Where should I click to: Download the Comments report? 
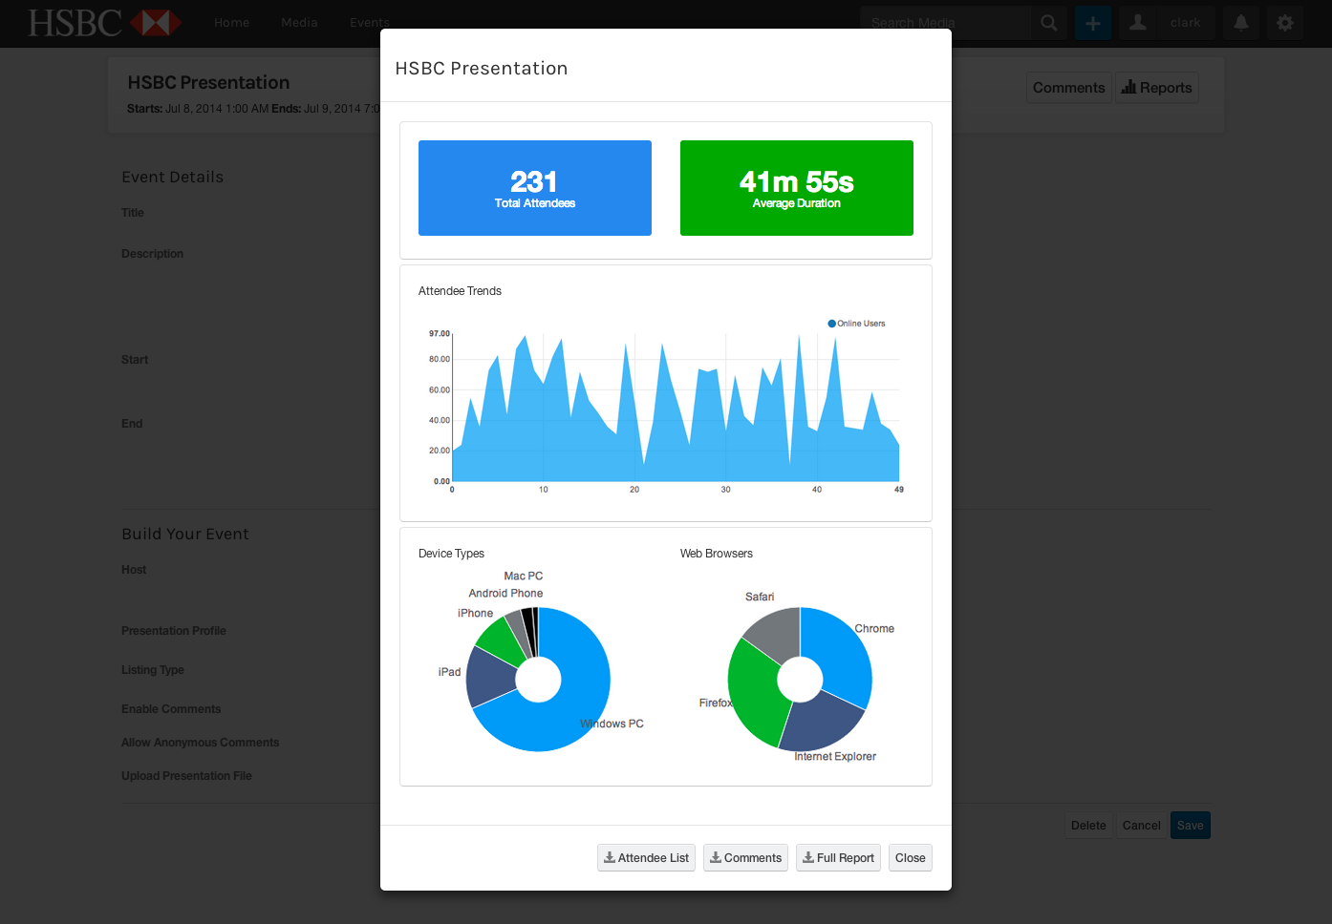coord(745,858)
